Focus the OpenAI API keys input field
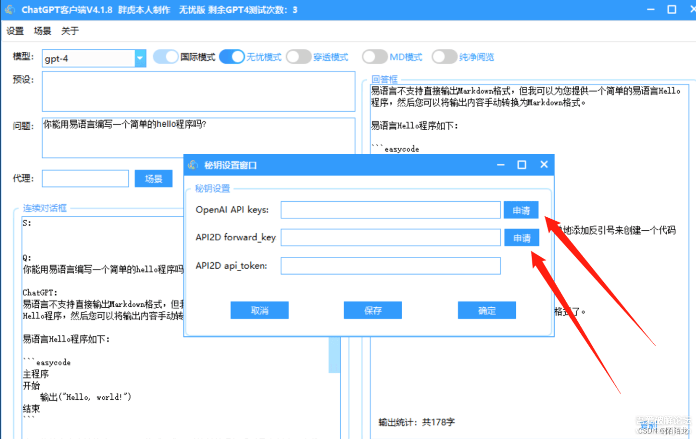Image resolution: width=696 pixels, height=439 pixels. click(391, 210)
